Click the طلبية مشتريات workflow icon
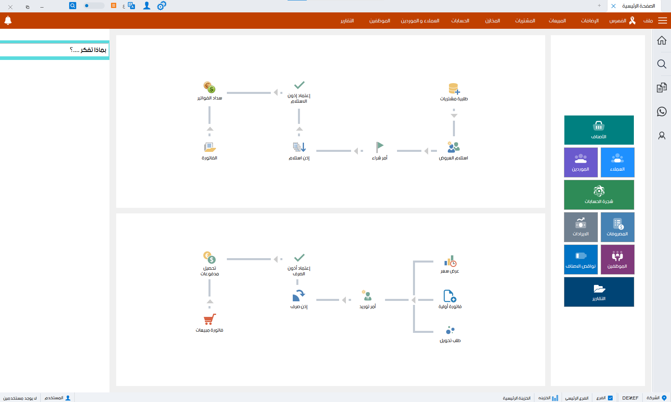 pos(454,89)
